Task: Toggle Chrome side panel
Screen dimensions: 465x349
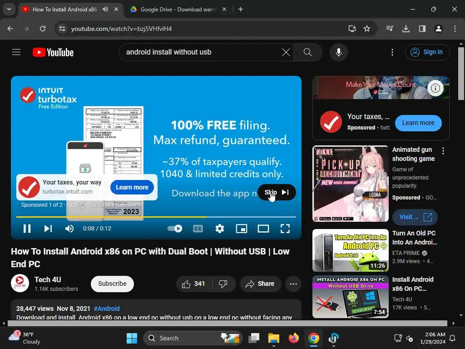Action: pos(422,29)
